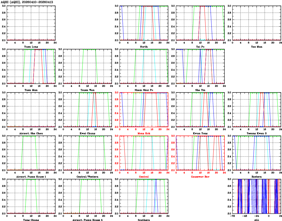Open the empty Tap Mun chart
Image resolution: width=282 pixels, height=221 pixels.
click(x=256, y=23)
